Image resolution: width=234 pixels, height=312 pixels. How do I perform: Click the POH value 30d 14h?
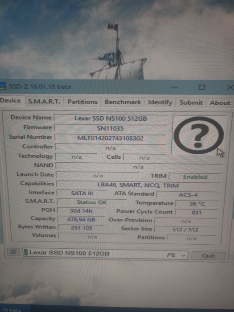81,211
